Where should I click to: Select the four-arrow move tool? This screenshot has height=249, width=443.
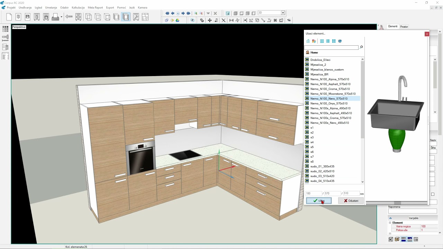point(209,20)
